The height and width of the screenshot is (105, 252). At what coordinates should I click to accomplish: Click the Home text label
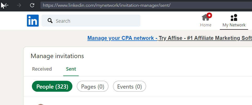point(206,25)
